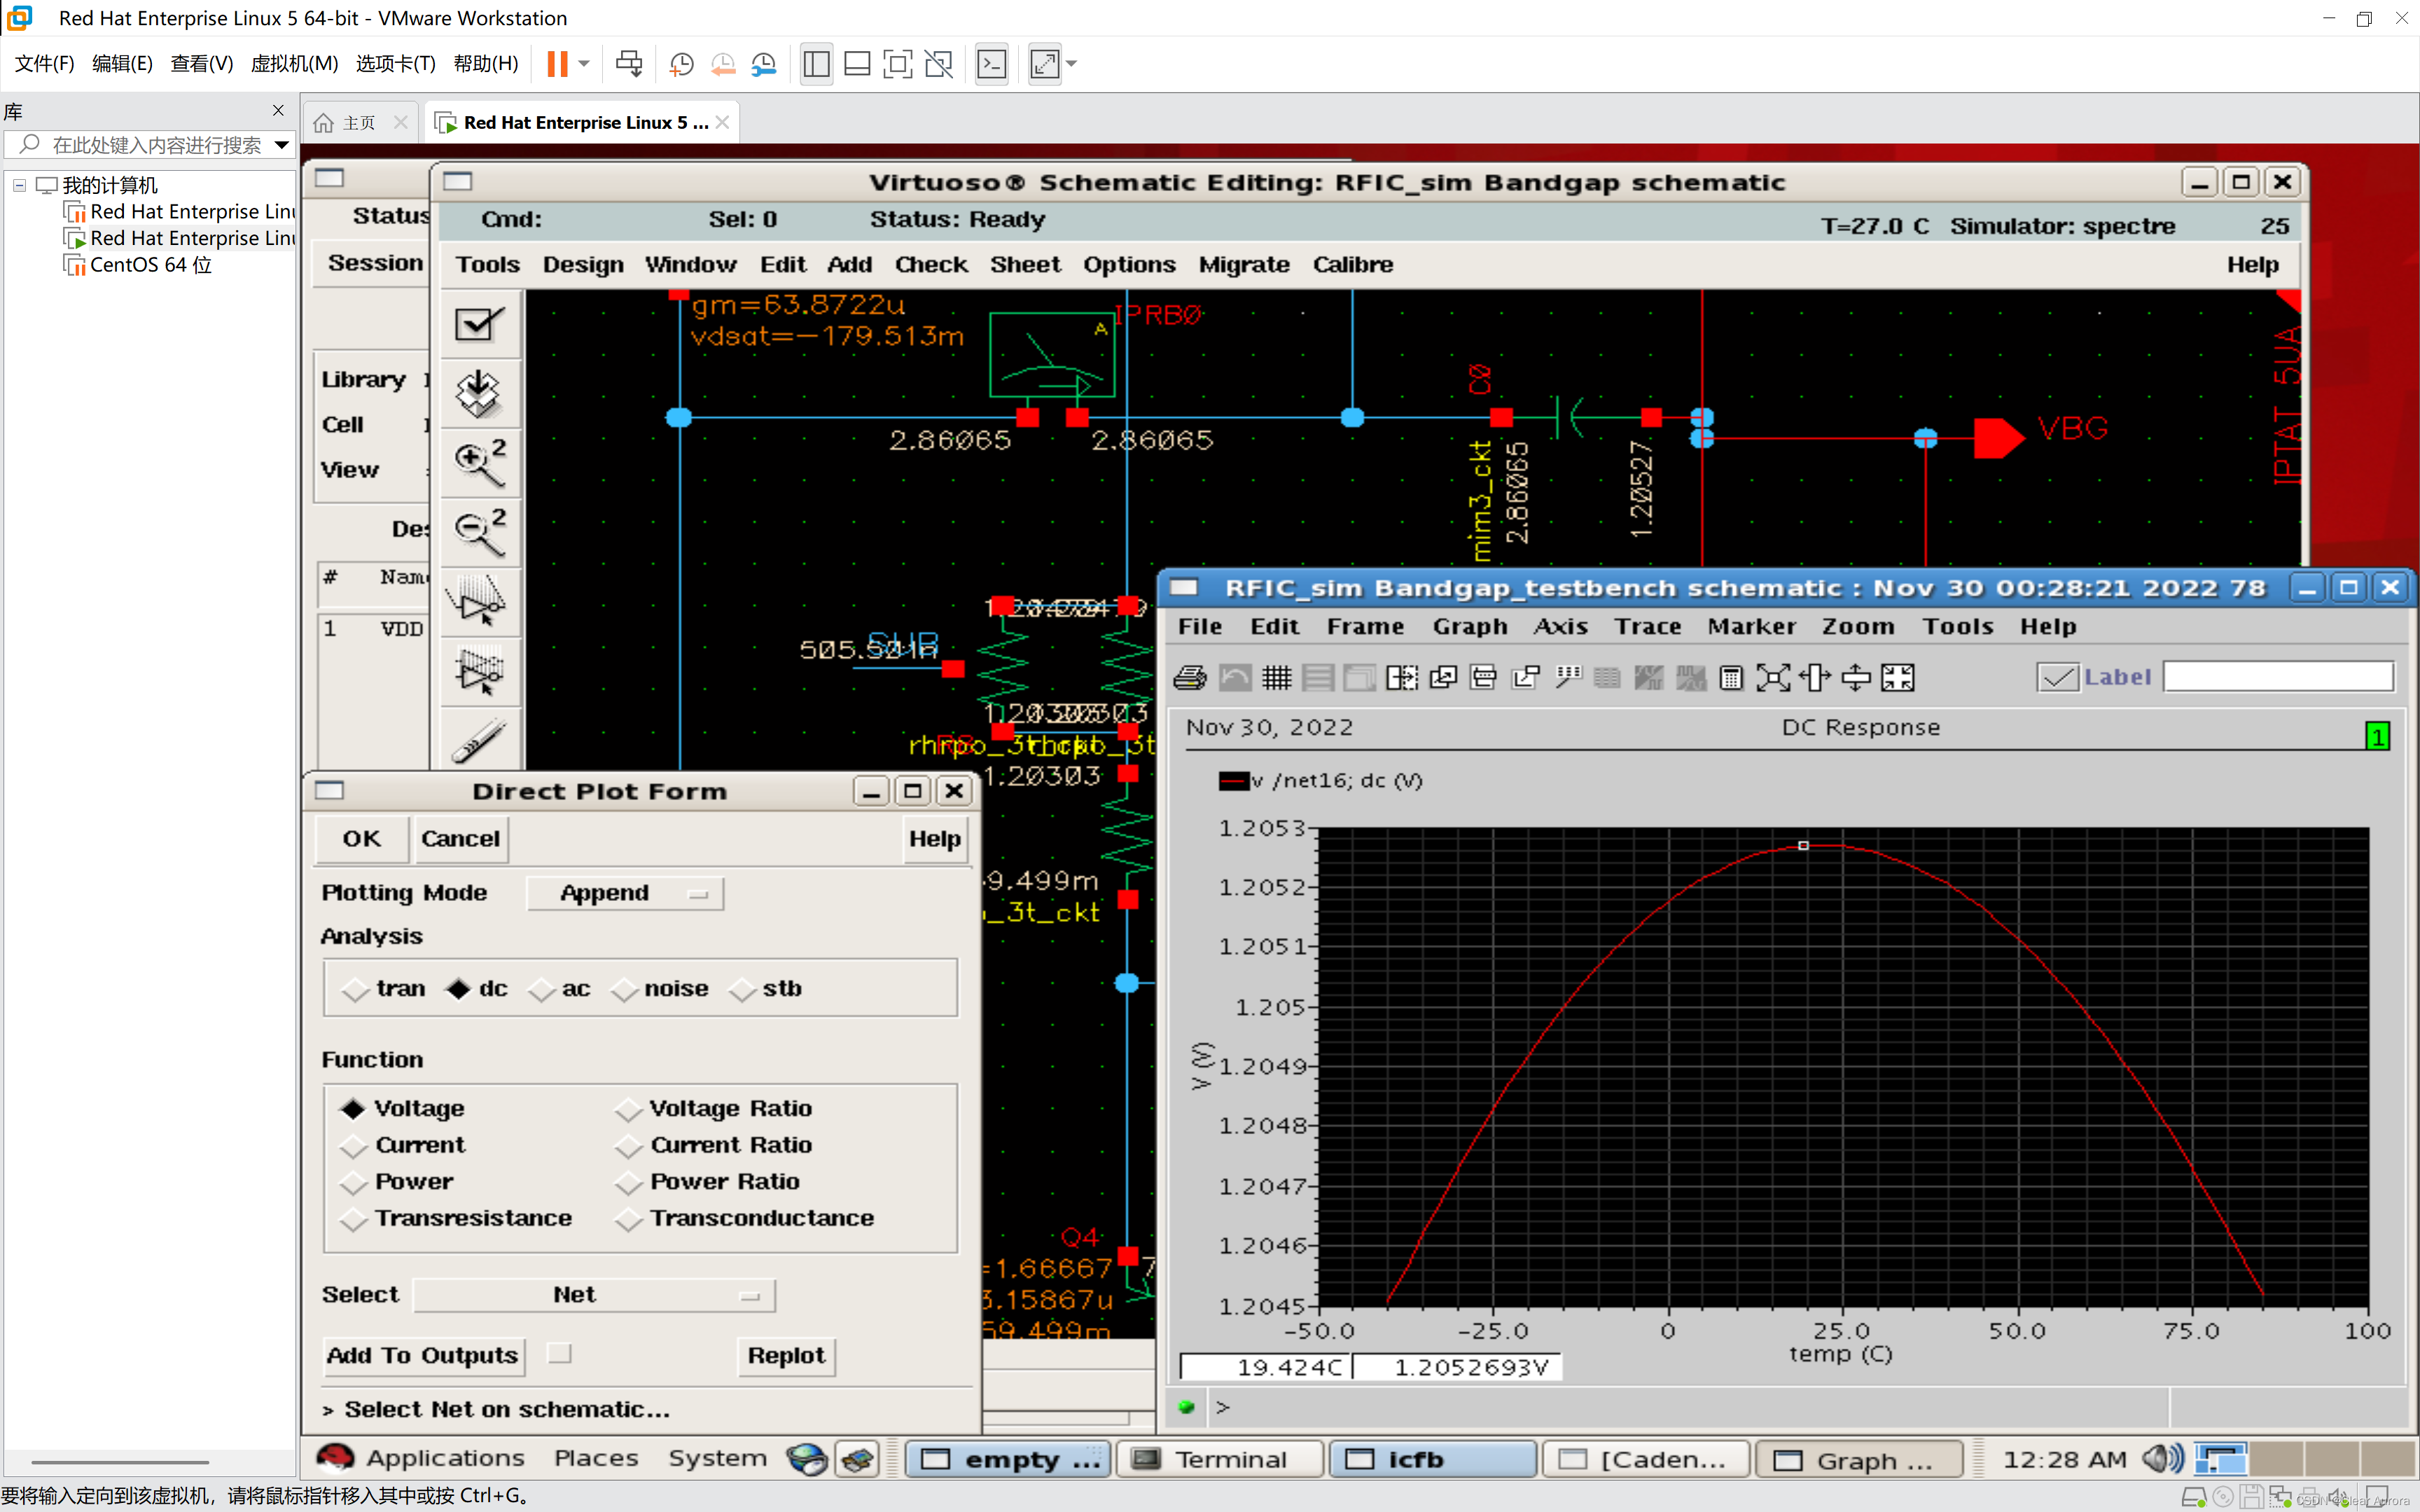The width and height of the screenshot is (2420, 1512).
Task: Open the Calibre menu in schematic editor
Action: 1352,265
